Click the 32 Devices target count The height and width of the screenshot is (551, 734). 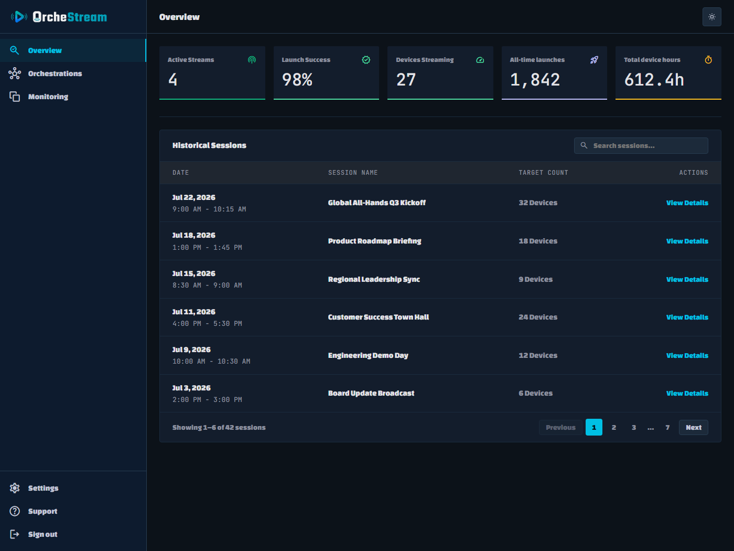tap(538, 203)
